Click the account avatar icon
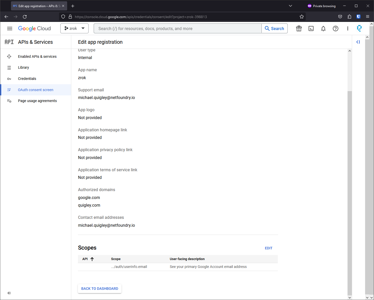This screenshot has width=374, height=300. [x=359, y=28]
